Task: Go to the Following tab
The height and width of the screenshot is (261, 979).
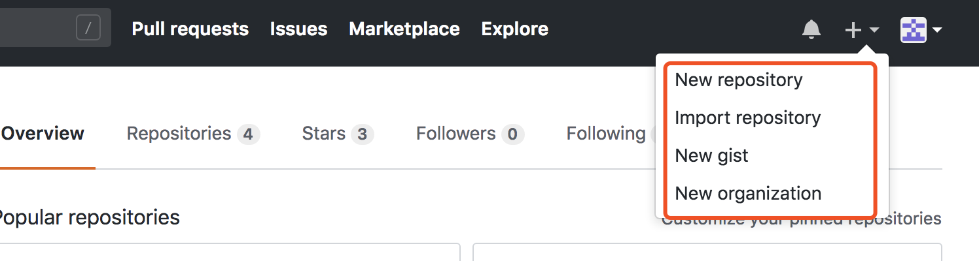Action: (606, 134)
